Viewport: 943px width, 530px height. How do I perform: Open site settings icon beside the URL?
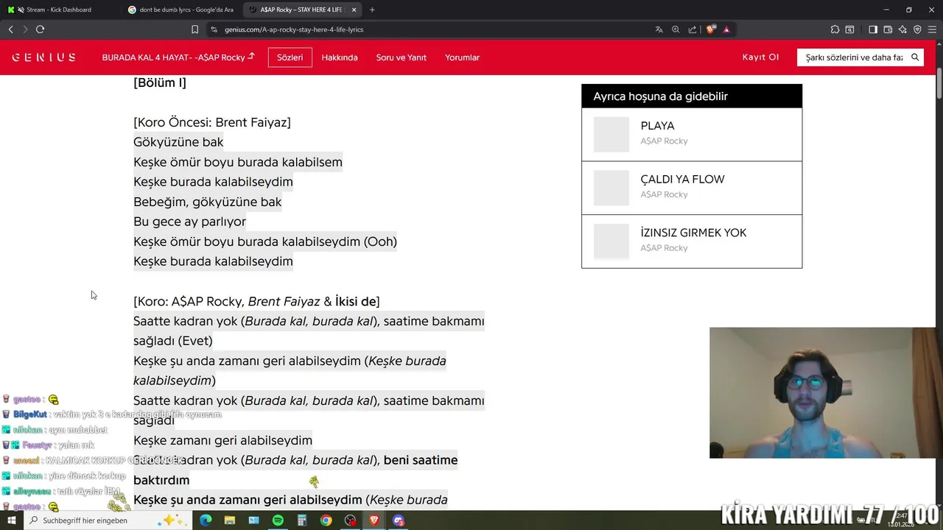point(214,29)
